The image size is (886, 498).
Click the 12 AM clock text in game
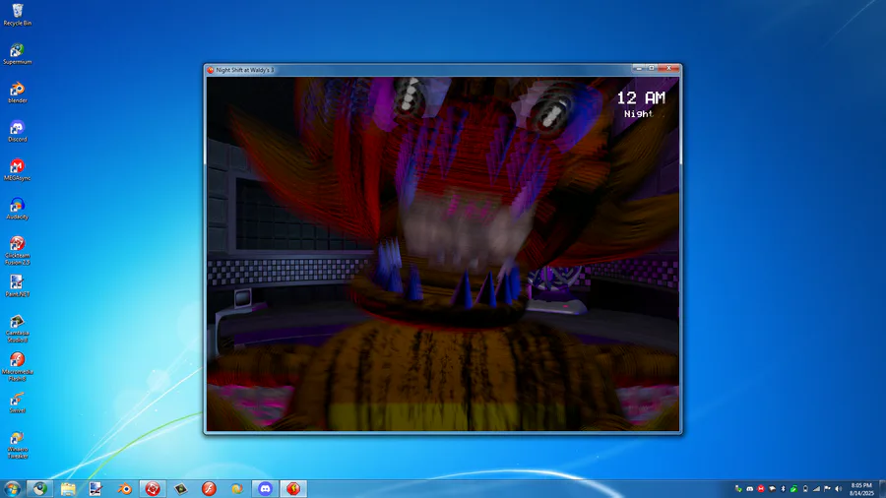coord(641,98)
